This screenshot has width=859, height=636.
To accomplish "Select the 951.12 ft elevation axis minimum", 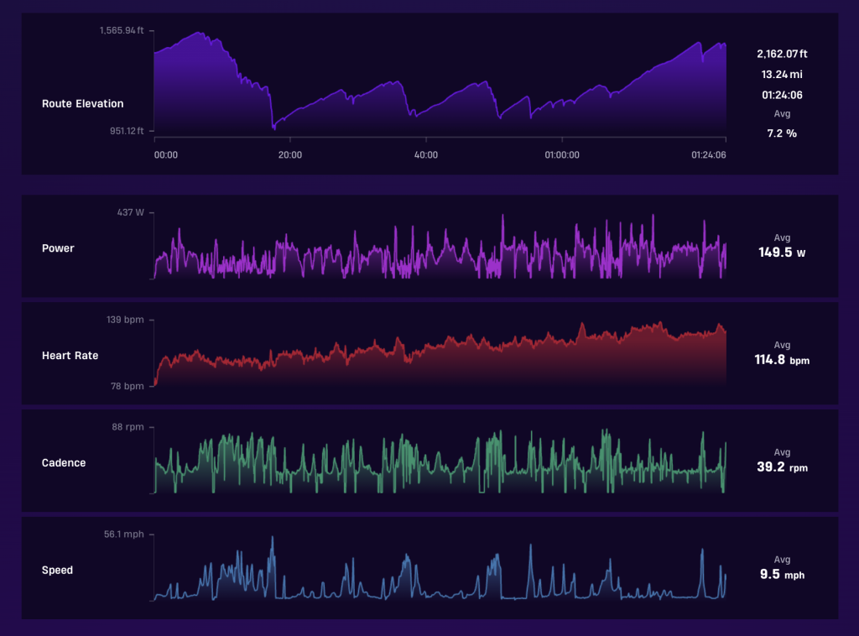I will pyautogui.click(x=127, y=131).
